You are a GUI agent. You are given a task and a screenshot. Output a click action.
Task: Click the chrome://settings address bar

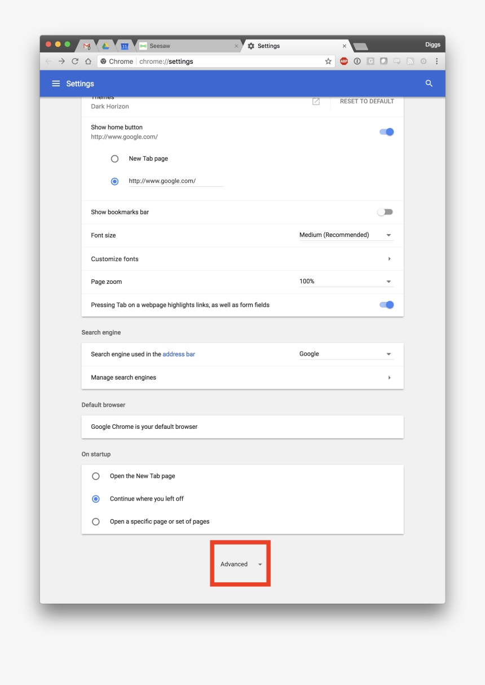coord(216,62)
